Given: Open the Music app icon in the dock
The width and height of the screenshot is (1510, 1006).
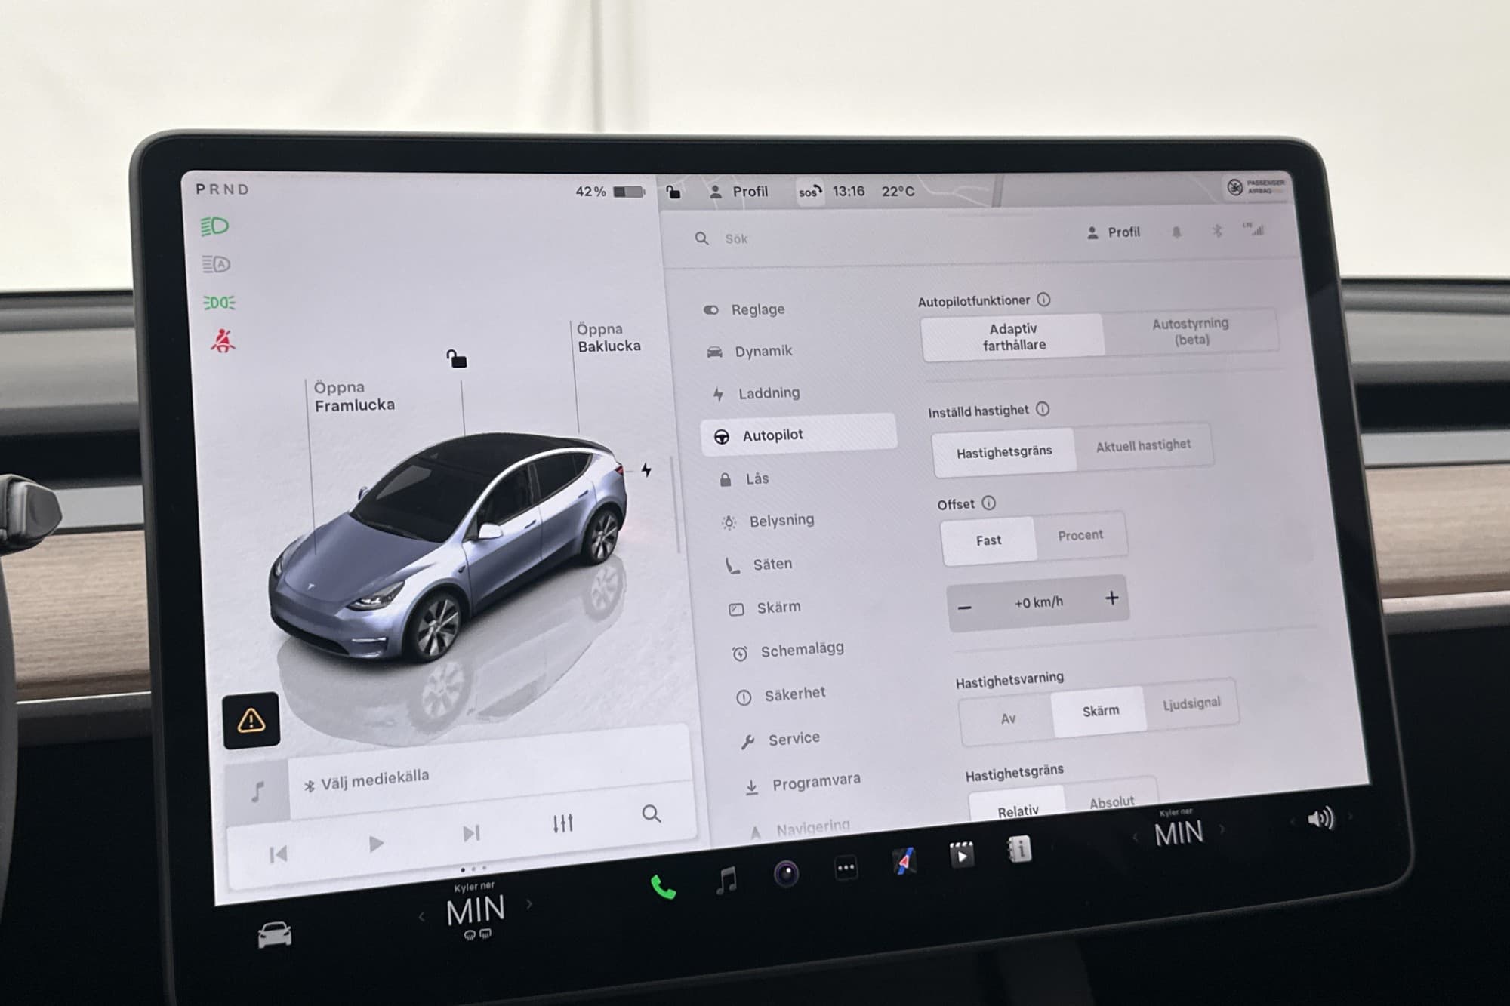Looking at the screenshot, I should (x=726, y=881).
